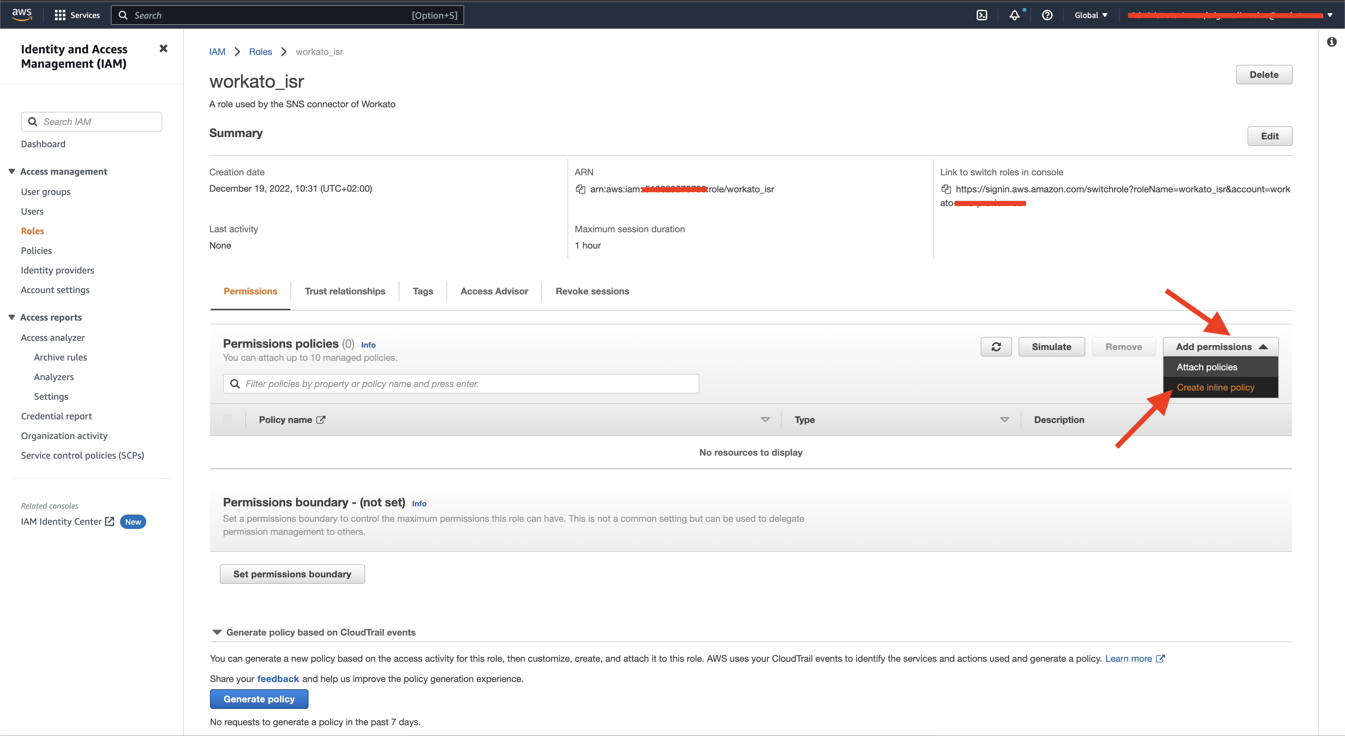Image resolution: width=1345 pixels, height=736 pixels.
Task: Click the Filter policies search field
Action: tap(461, 384)
